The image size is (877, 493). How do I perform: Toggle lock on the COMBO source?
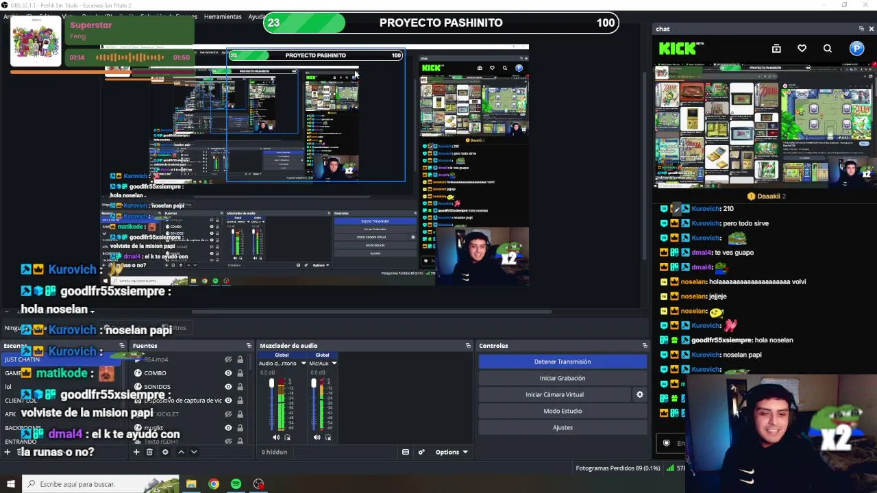pyautogui.click(x=240, y=373)
